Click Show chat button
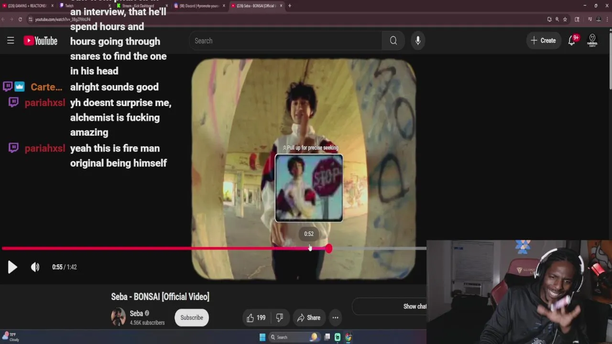The image size is (612, 344). tap(414, 306)
